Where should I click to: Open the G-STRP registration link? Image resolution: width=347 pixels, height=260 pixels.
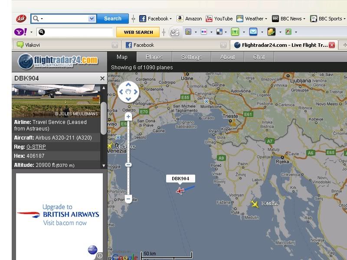pos(36,147)
